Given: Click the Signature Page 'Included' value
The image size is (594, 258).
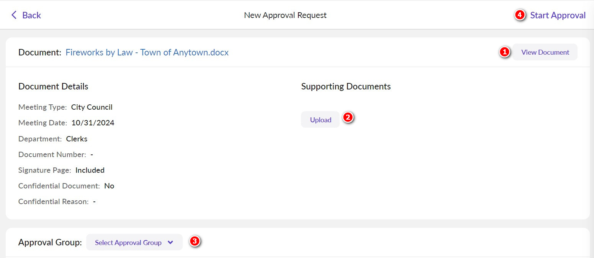Looking at the screenshot, I should [x=90, y=170].
